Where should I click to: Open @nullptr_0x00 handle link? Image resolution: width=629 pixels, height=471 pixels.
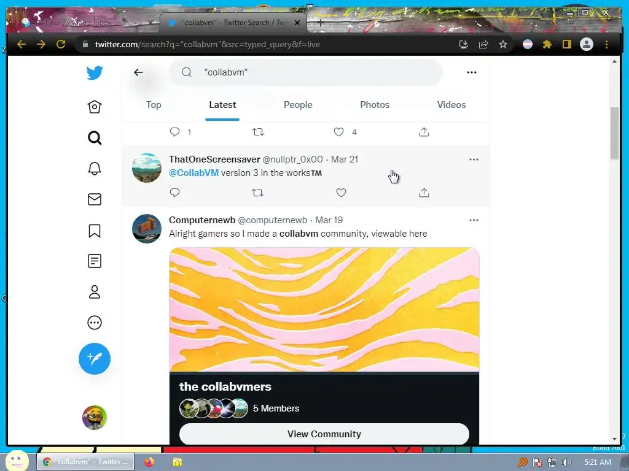point(293,159)
